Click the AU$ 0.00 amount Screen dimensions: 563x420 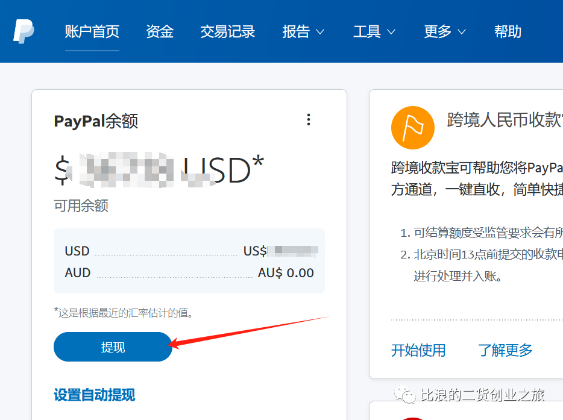coord(286,273)
